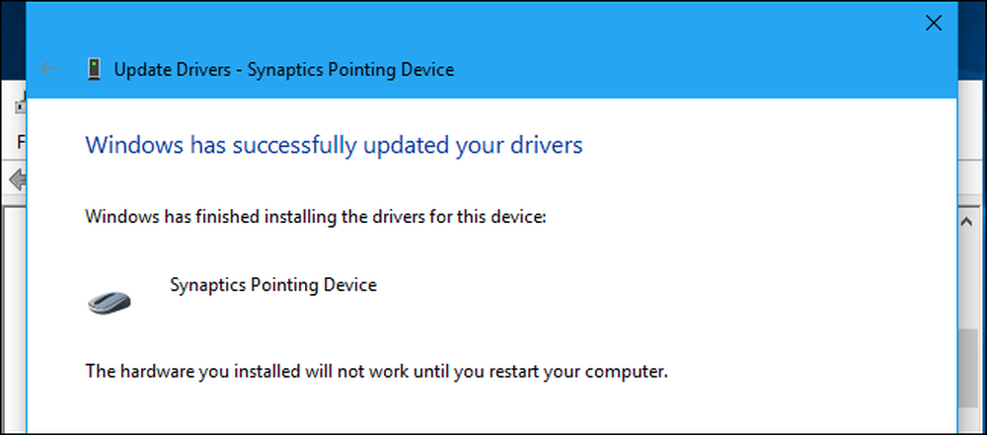Click the restart your computer message

point(376,372)
